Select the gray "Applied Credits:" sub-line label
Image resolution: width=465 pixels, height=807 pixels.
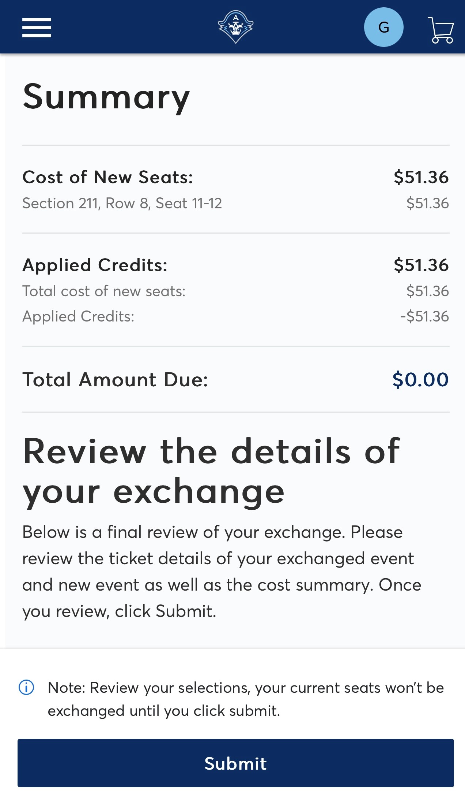pyautogui.click(x=78, y=316)
